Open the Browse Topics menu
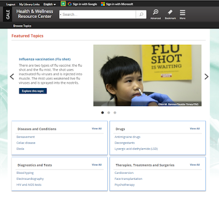Screen dimensions: 219x199 pos(22,26)
